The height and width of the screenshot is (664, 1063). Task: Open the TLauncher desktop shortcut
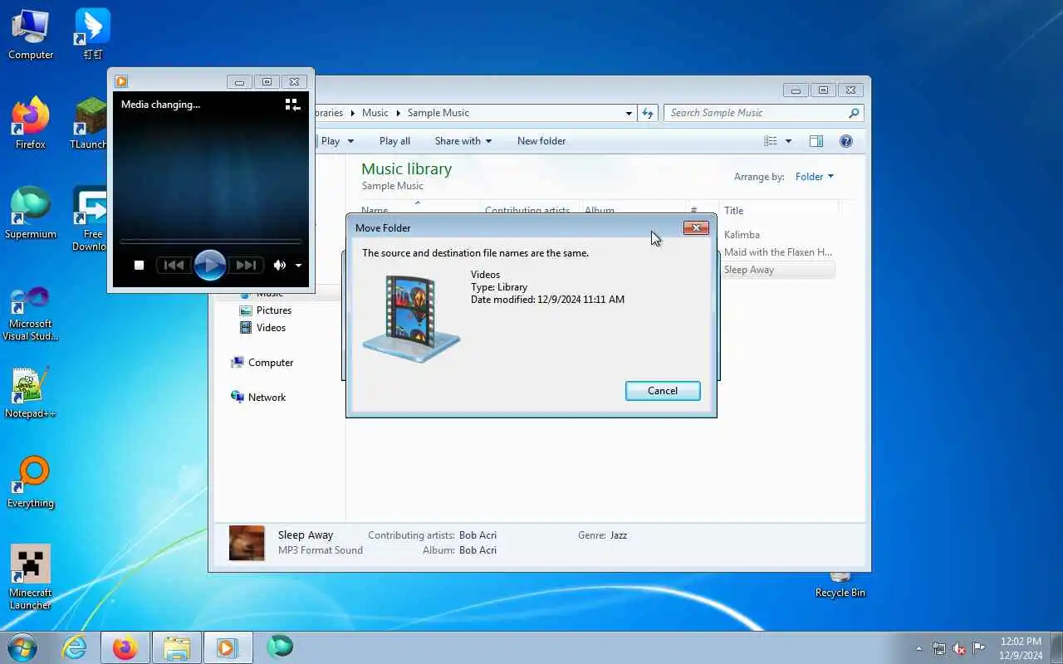pyautogui.click(x=90, y=124)
